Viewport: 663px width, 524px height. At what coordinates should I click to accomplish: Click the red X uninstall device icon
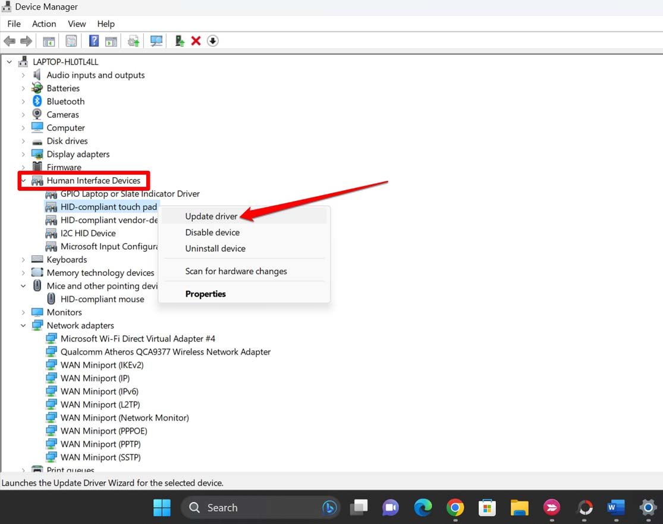tap(196, 41)
